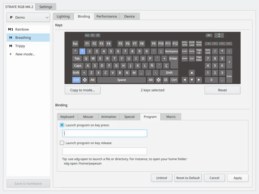Viewport: 259px width, 194px height.
Task: Switch to the Lighting tab
Action: tap(63, 16)
